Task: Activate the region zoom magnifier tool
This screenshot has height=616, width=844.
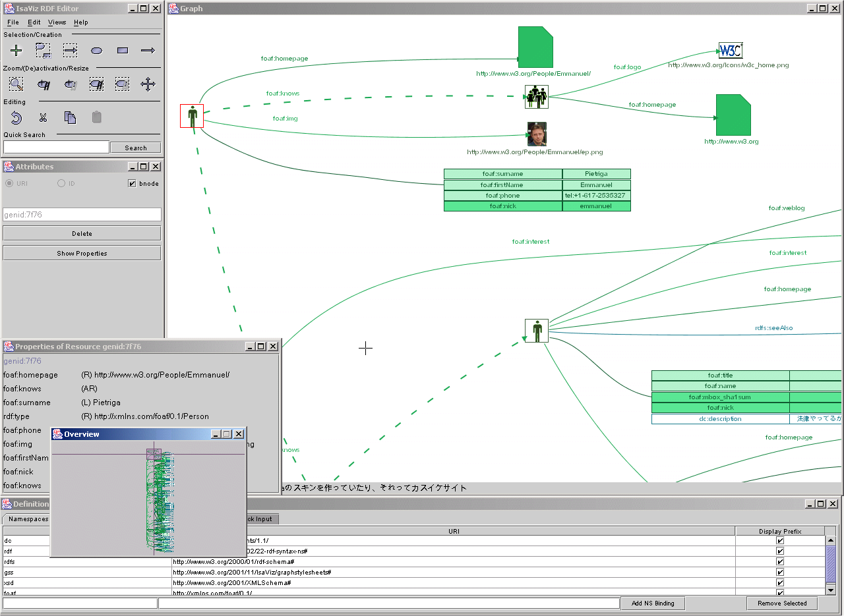Action: 16,84
